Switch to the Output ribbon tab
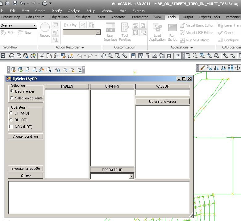Viewport: 241px width, 221px height. click(188, 17)
